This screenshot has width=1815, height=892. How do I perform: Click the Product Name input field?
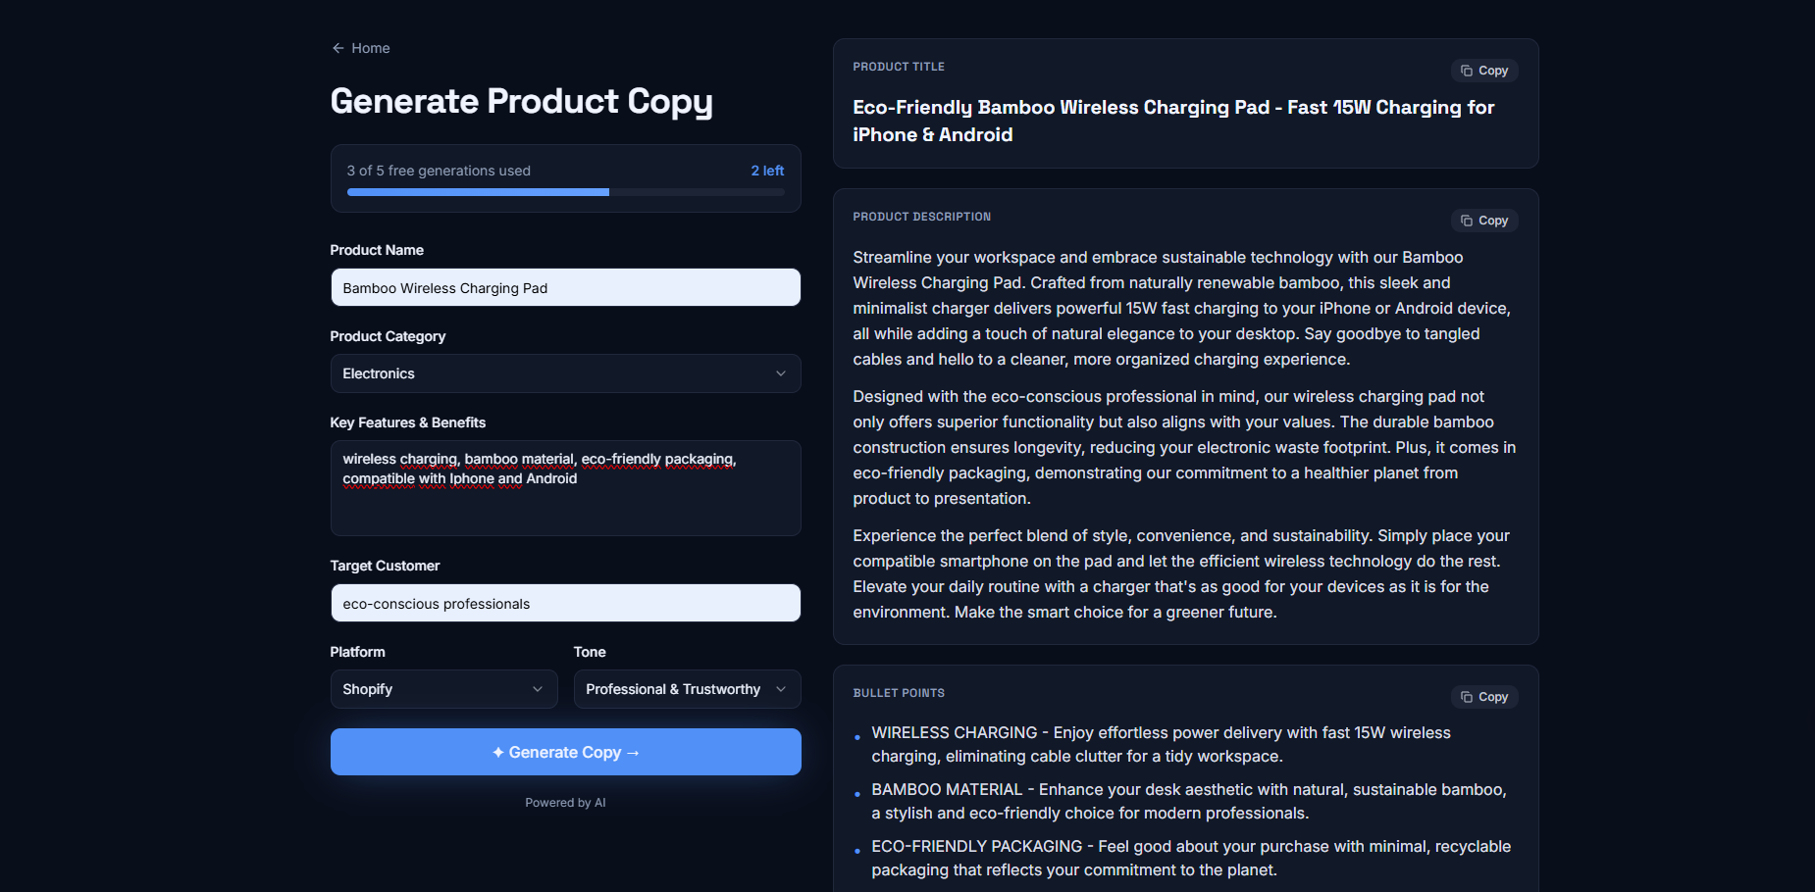tap(565, 287)
